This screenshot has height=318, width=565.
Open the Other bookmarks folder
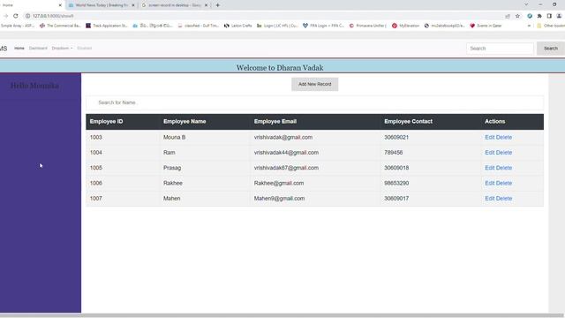[x=551, y=26]
